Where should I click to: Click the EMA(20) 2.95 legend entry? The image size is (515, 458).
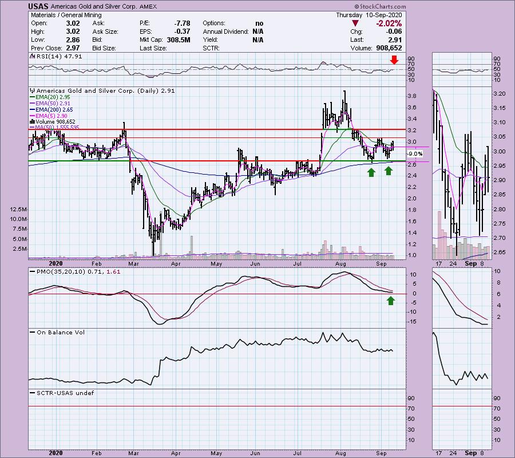(53, 97)
